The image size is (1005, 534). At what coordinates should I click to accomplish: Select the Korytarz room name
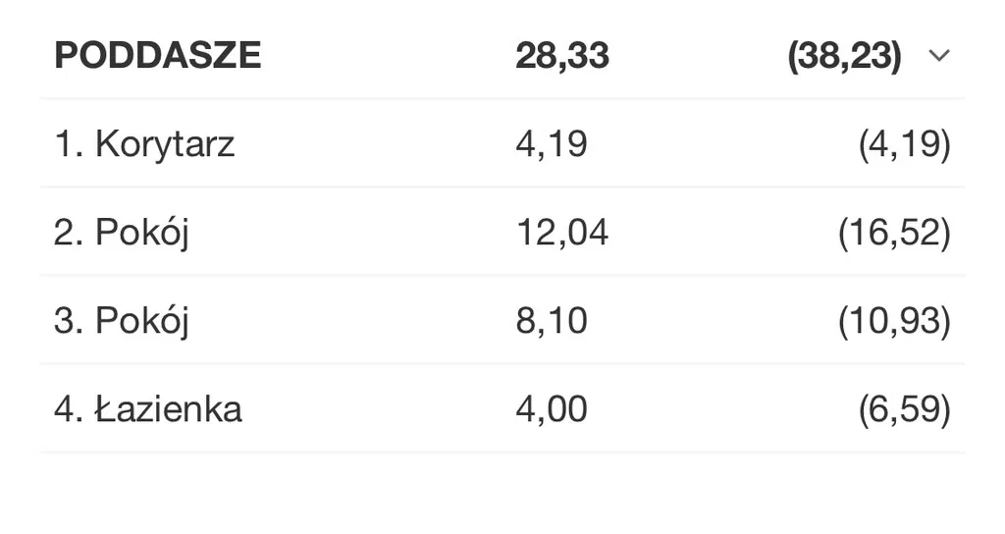(165, 145)
